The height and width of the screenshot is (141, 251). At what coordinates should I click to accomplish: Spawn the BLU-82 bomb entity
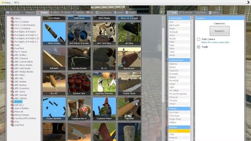click(x=54, y=84)
